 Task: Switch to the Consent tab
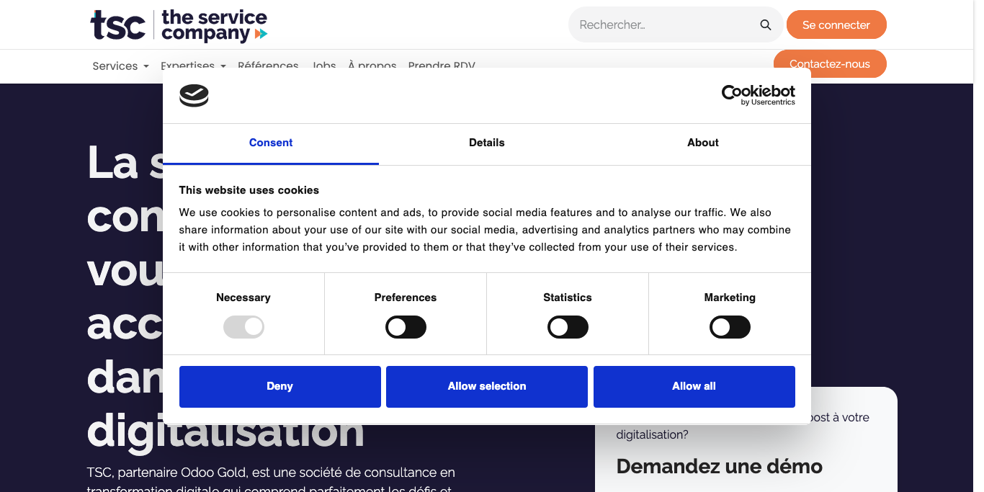[x=271, y=143]
